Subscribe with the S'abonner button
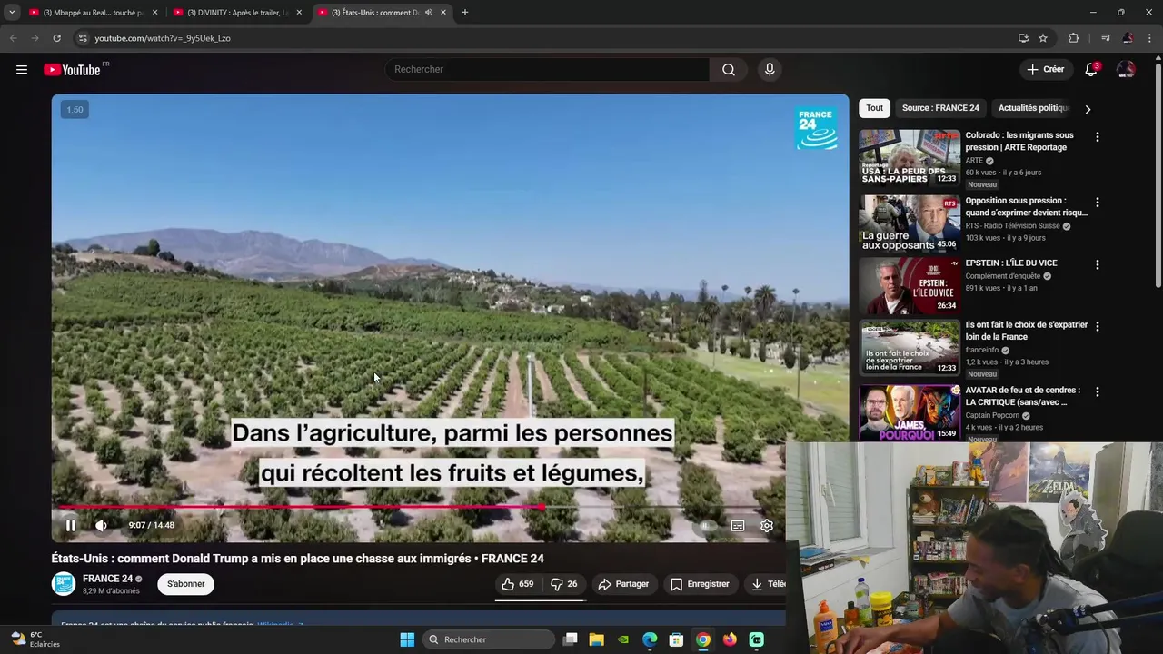The height and width of the screenshot is (654, 1163). (x=185, y=584)
